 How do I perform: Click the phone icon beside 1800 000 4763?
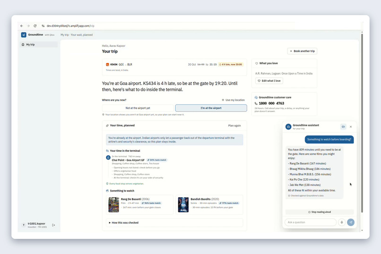tap(256, 103)
